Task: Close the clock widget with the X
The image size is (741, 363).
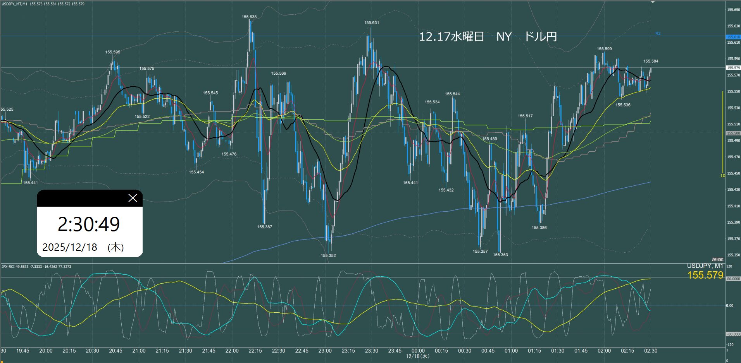Action: pos(133,198)
